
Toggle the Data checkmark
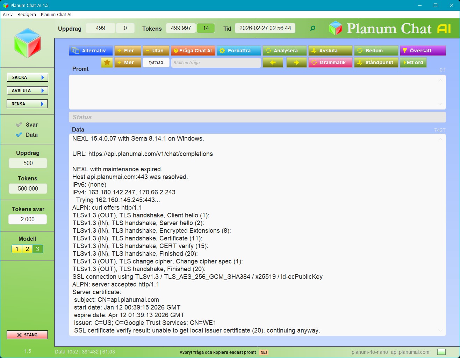[x=19, y=135]
